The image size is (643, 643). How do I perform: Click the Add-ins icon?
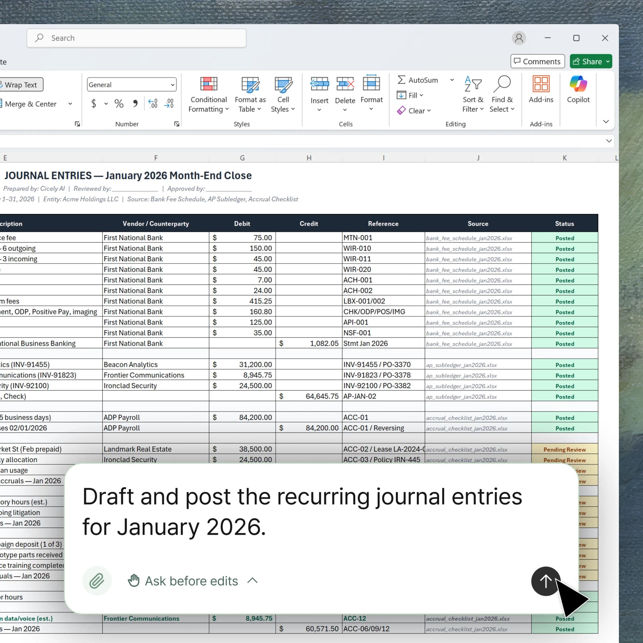point(541,84)
